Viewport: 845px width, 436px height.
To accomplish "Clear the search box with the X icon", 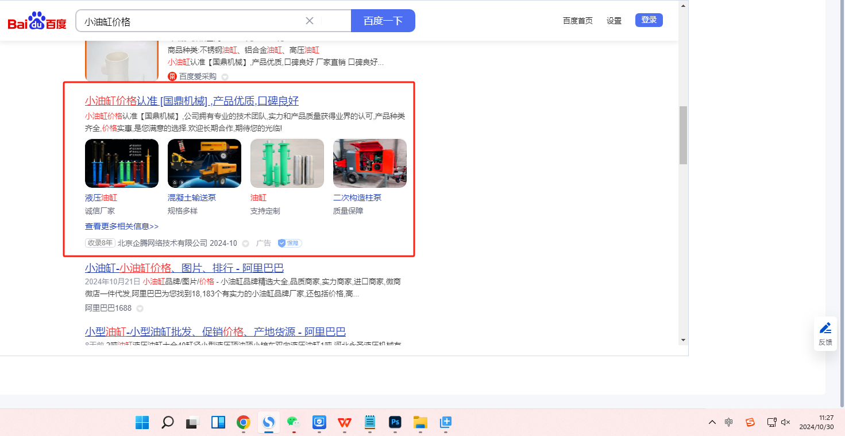I will pos(310,21).
